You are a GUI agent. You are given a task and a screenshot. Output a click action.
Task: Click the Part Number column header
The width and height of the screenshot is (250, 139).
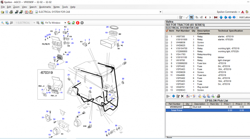click(183, 31)
